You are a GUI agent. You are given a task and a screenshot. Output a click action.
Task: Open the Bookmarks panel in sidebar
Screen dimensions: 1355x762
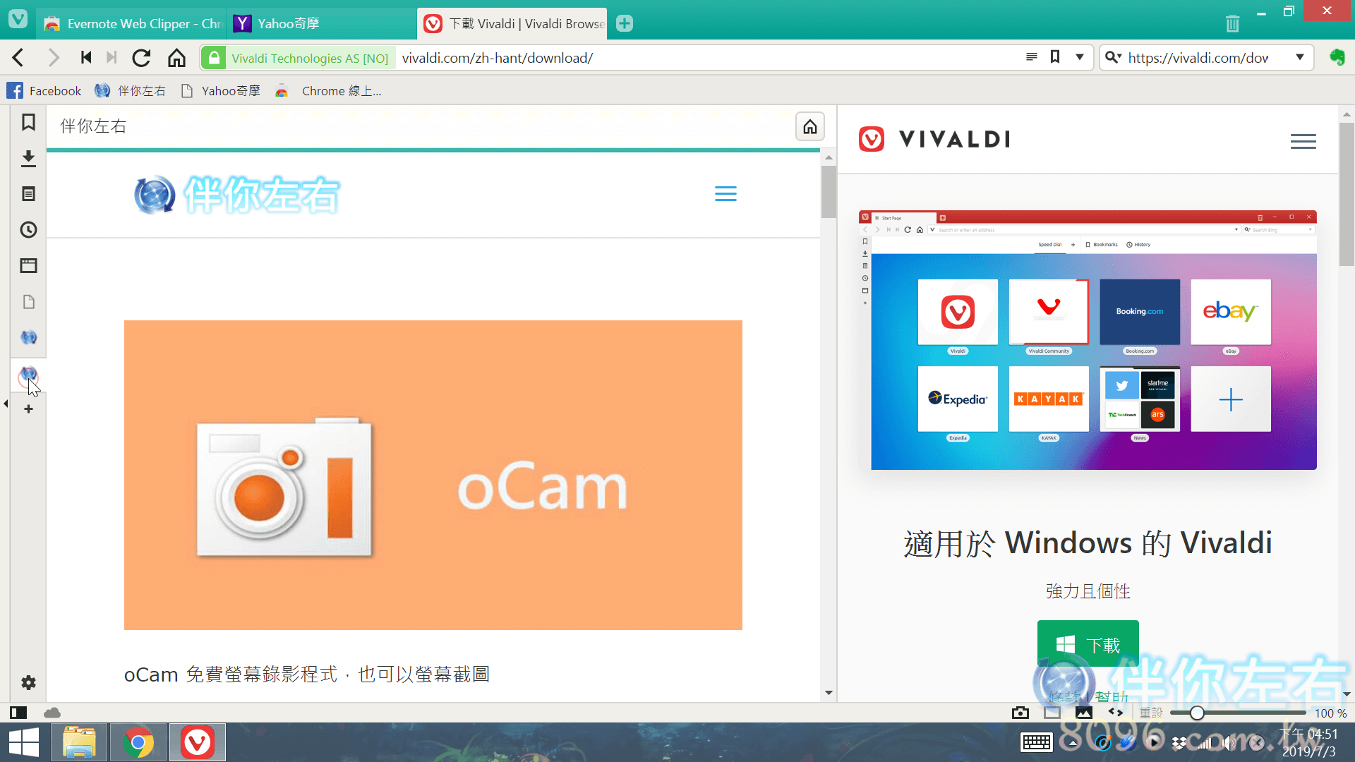coord(28,122)
